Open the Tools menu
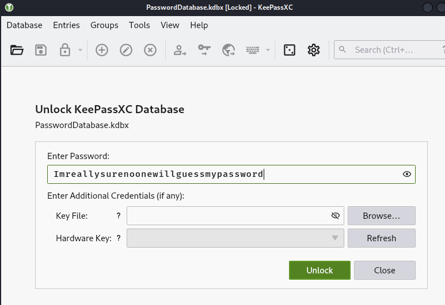Viewport: 445px width, 305px height. [139, 25]
